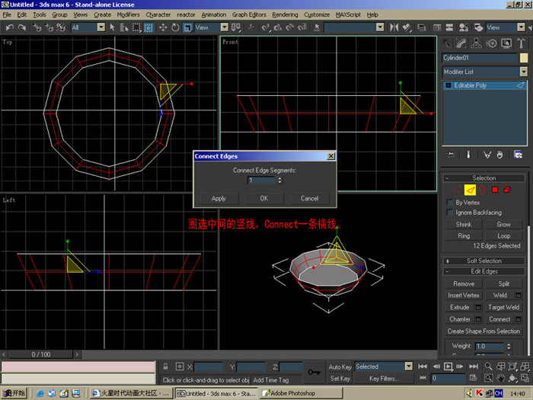
Task: Toggle the Auto Key button
Action: pos(340,366)
